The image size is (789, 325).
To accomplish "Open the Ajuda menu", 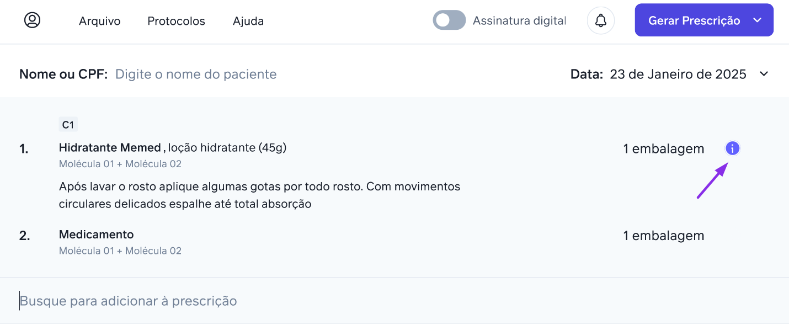I will click(248, 21).
